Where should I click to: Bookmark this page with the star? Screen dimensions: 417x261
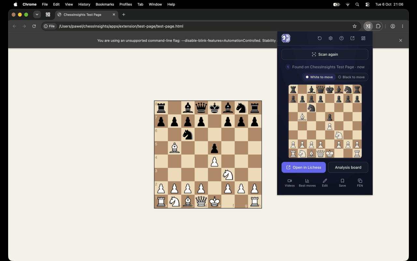point(354,26)
